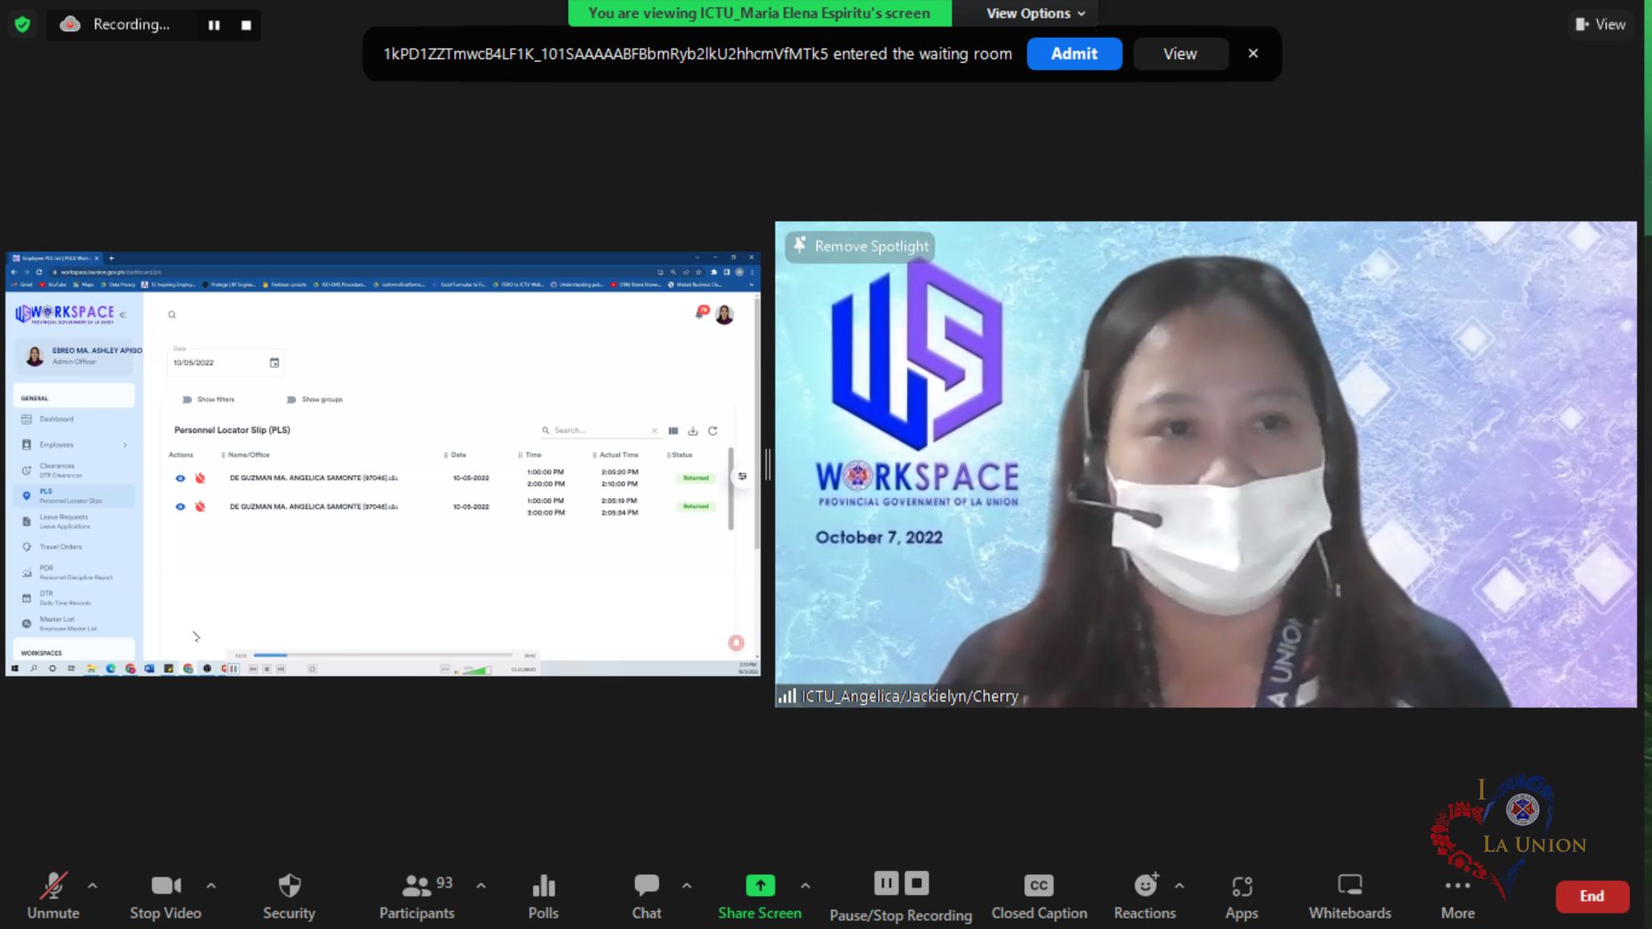
Task: Click the green Share Screen button
Action: [760, 895]
